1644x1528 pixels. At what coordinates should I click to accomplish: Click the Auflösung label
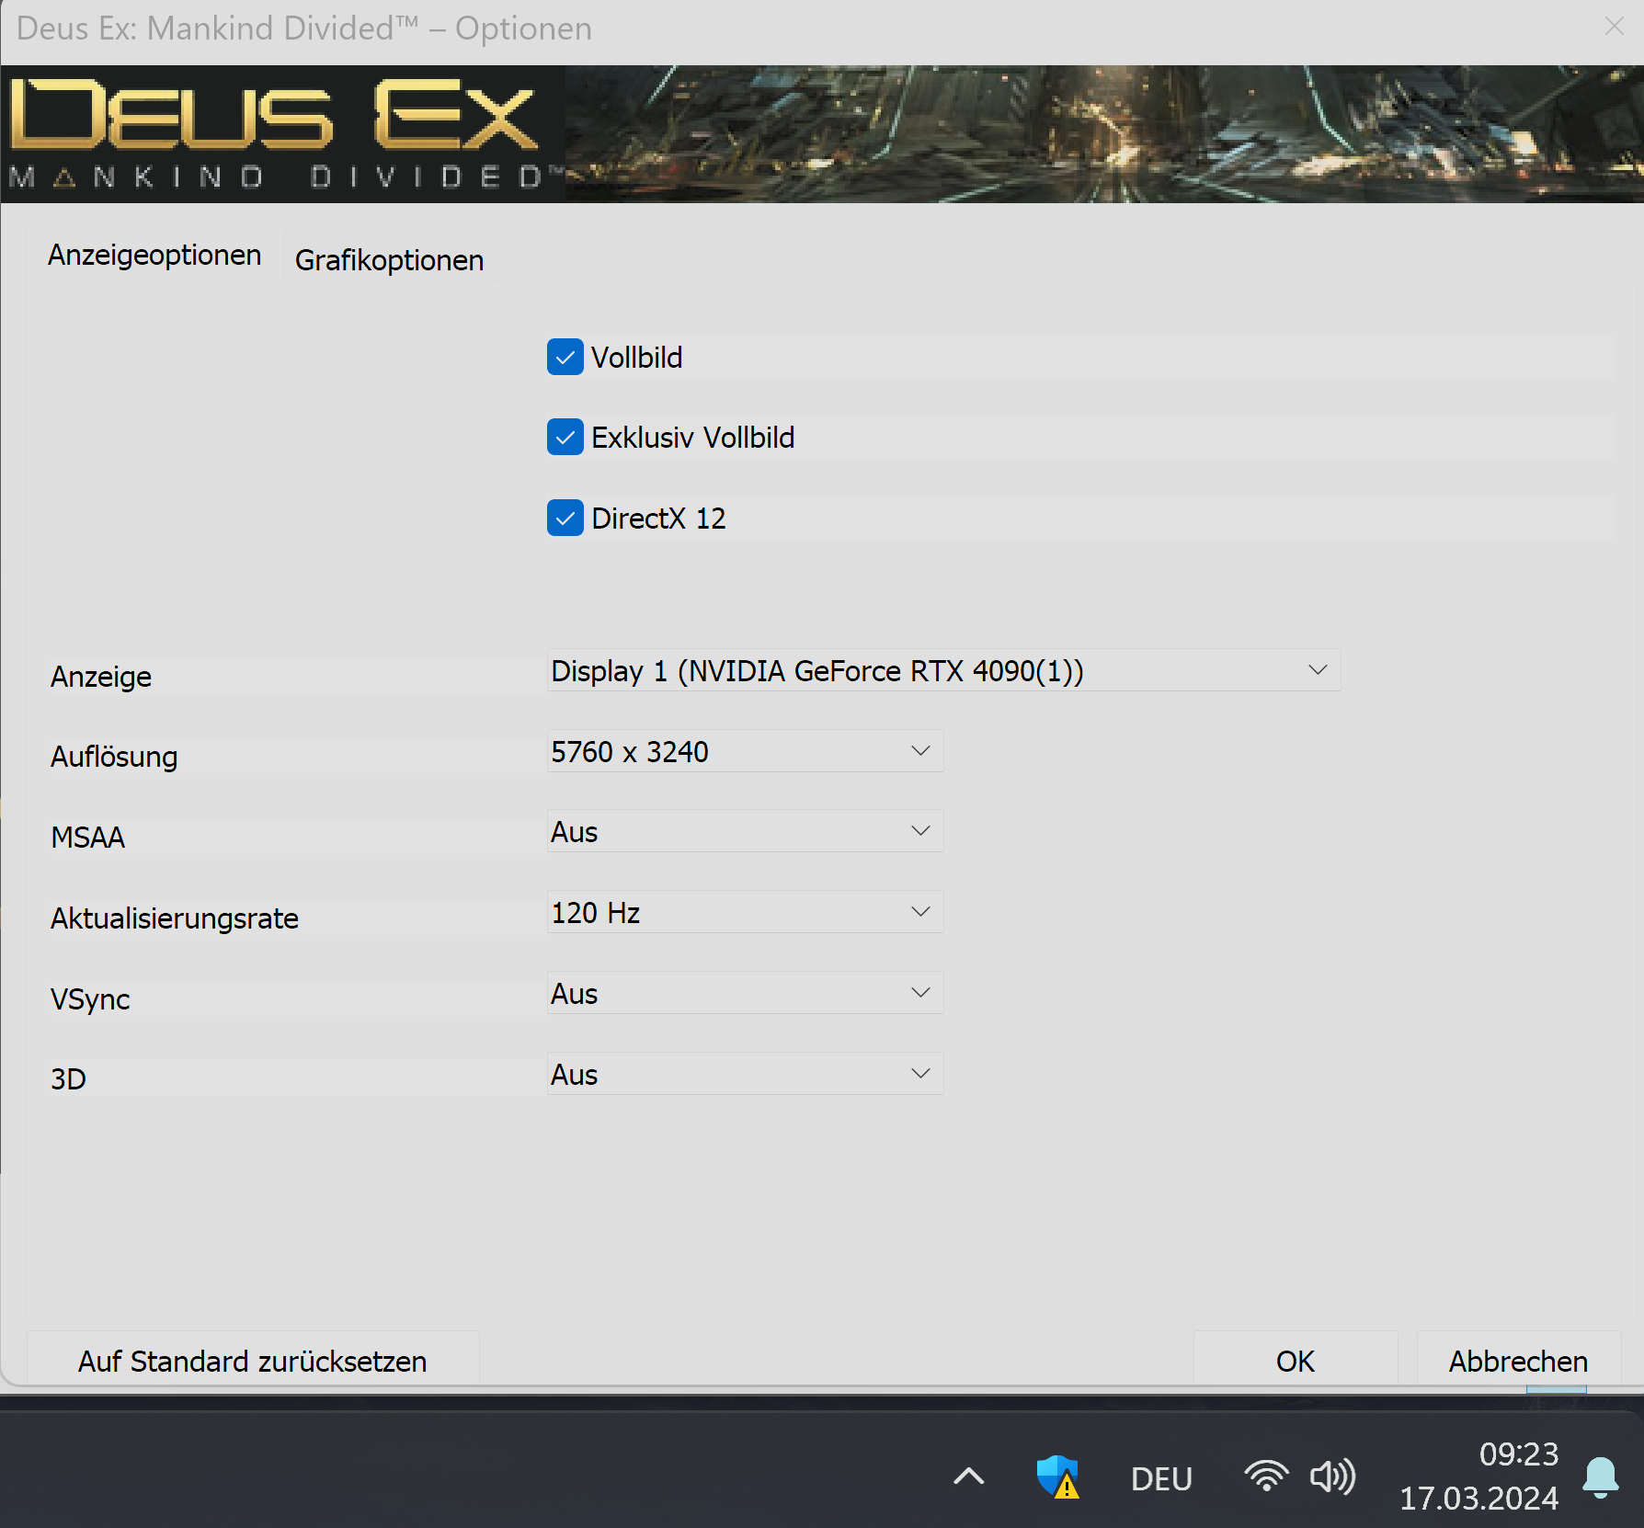(114, 757)
